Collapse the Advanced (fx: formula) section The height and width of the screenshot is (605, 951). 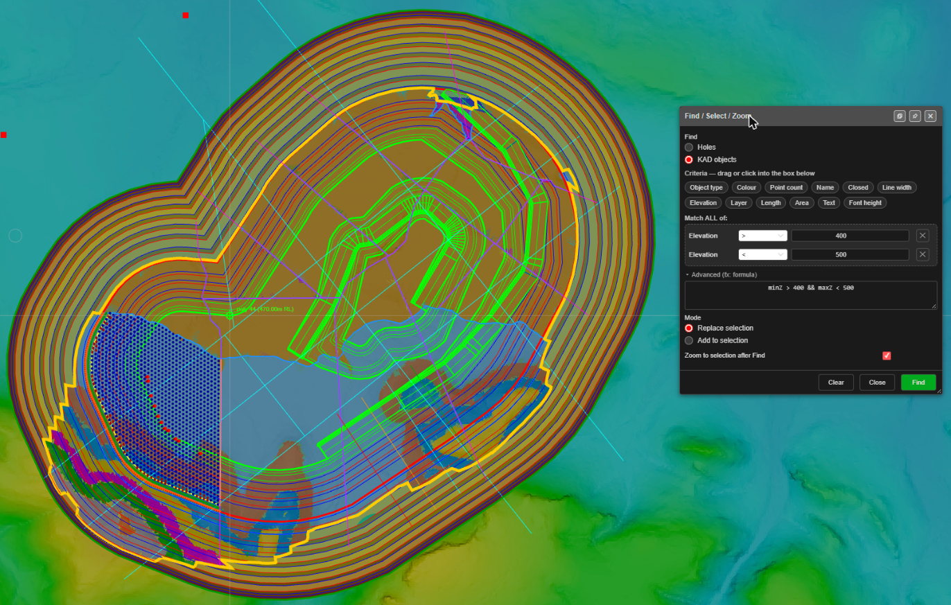coord(721,274)
